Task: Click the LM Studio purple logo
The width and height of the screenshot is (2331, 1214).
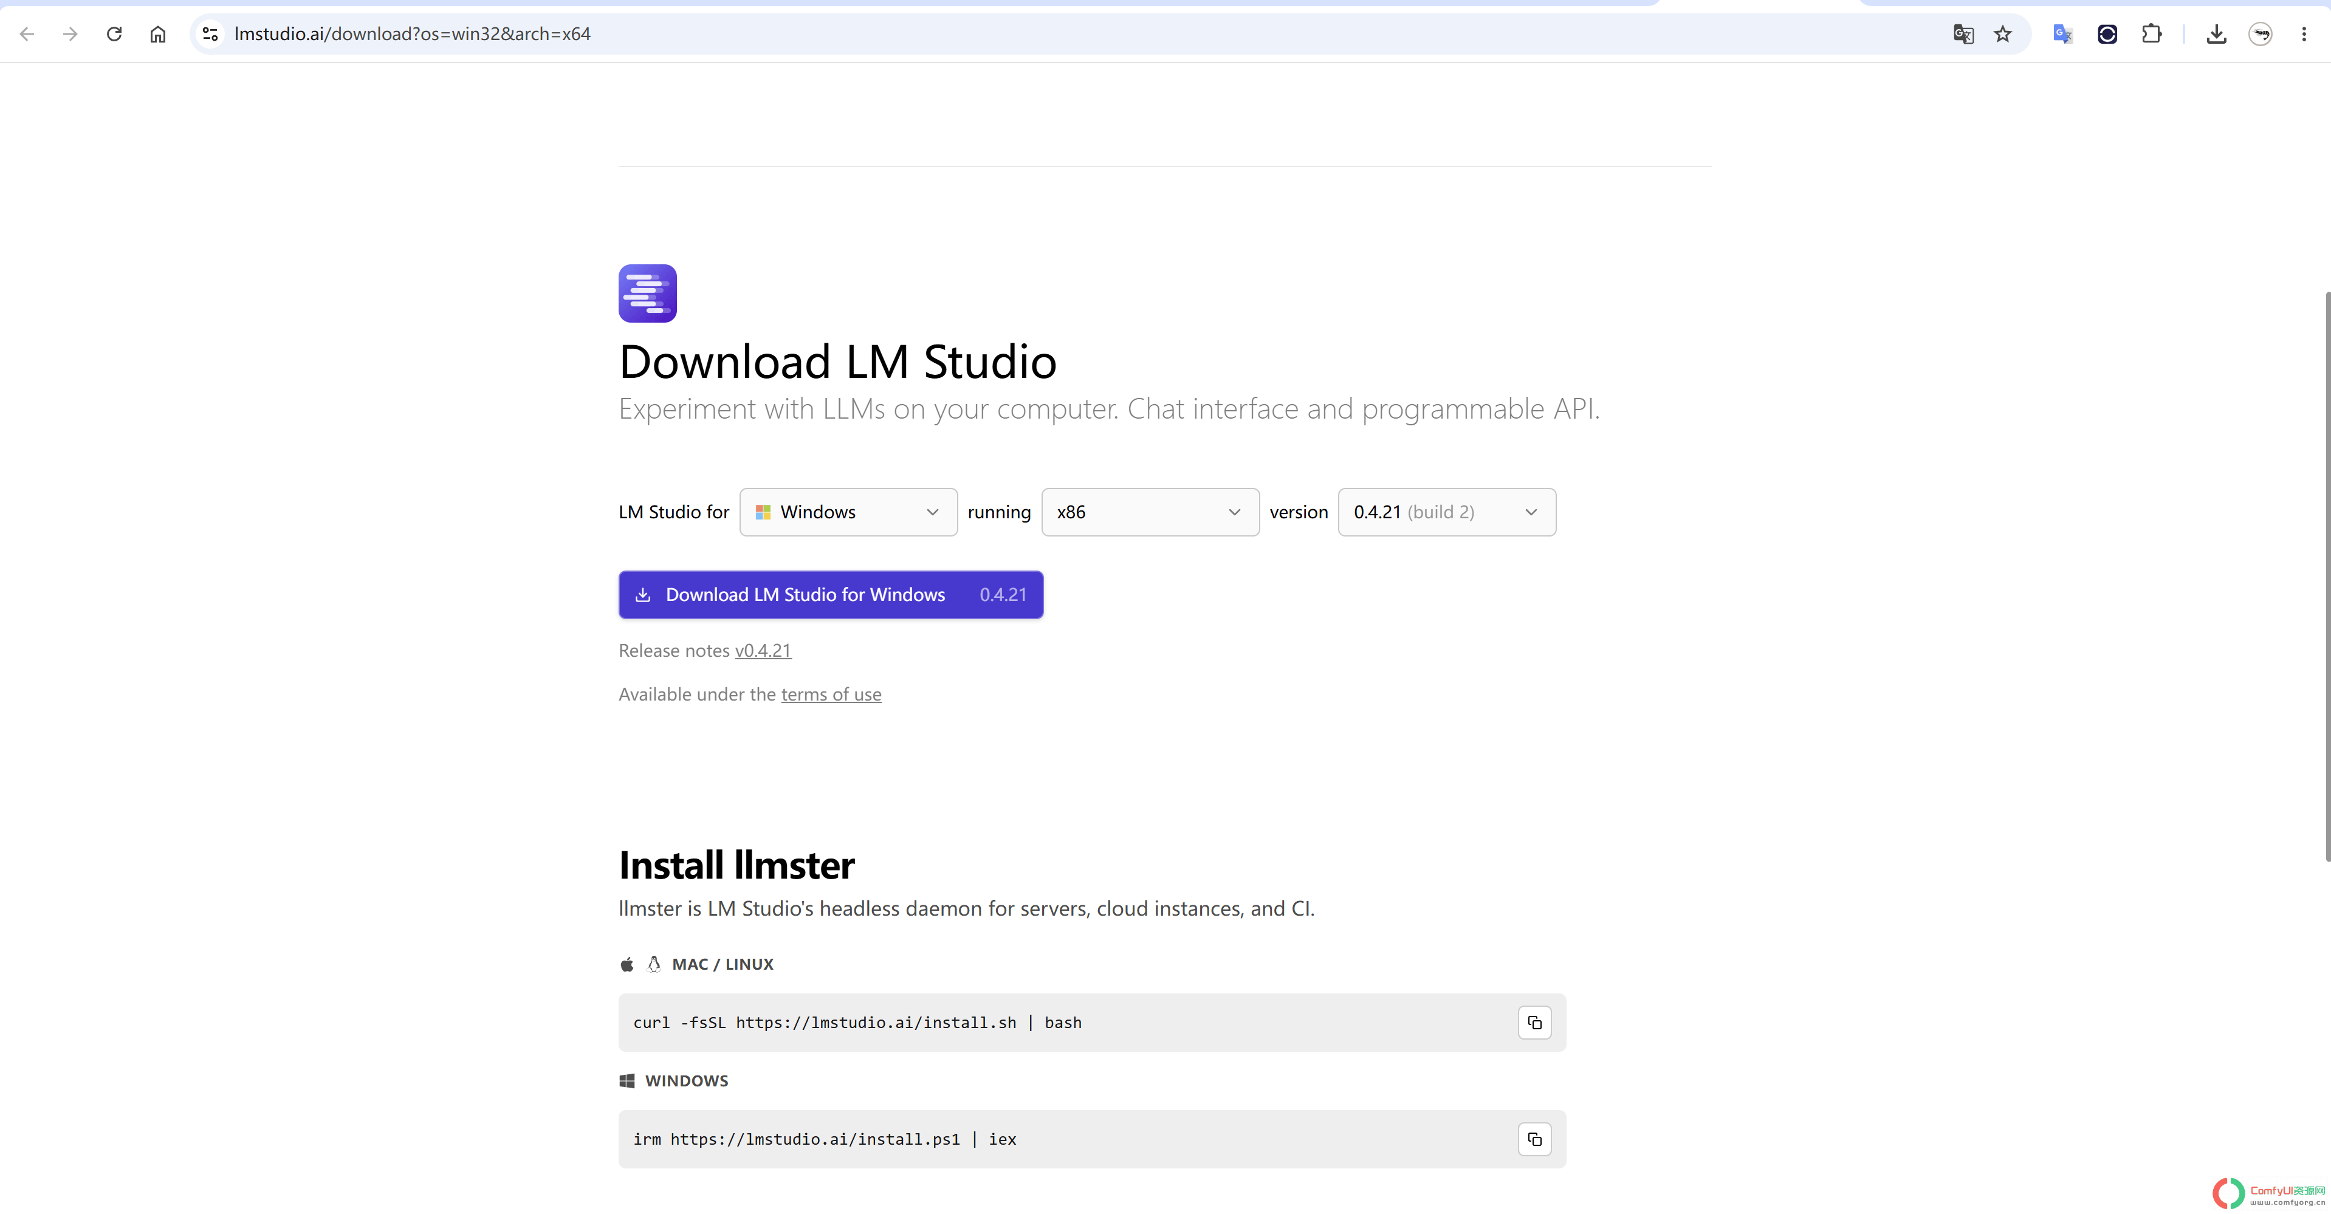Action: point(647,293)
